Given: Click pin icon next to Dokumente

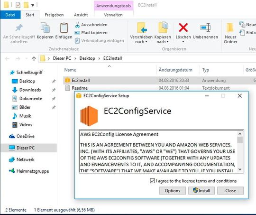Looking at the screenshot, I should pos(54,99).
